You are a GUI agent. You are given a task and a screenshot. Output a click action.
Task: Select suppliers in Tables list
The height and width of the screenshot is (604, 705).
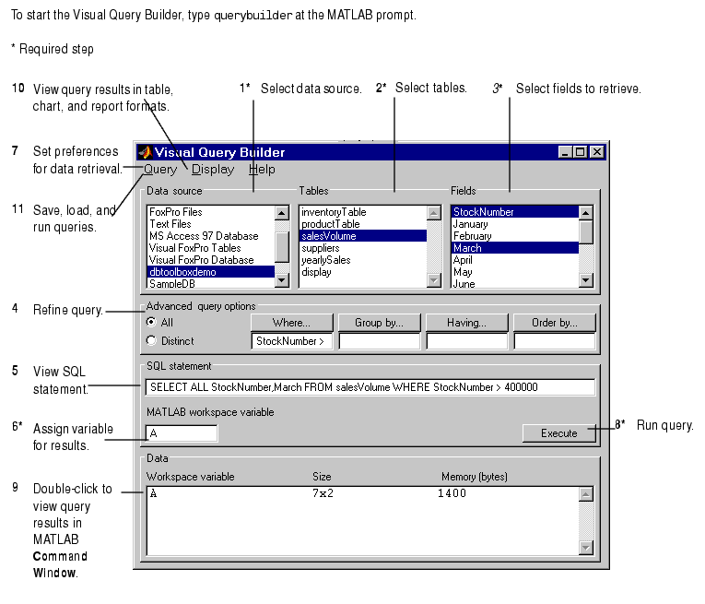point(363,248)
